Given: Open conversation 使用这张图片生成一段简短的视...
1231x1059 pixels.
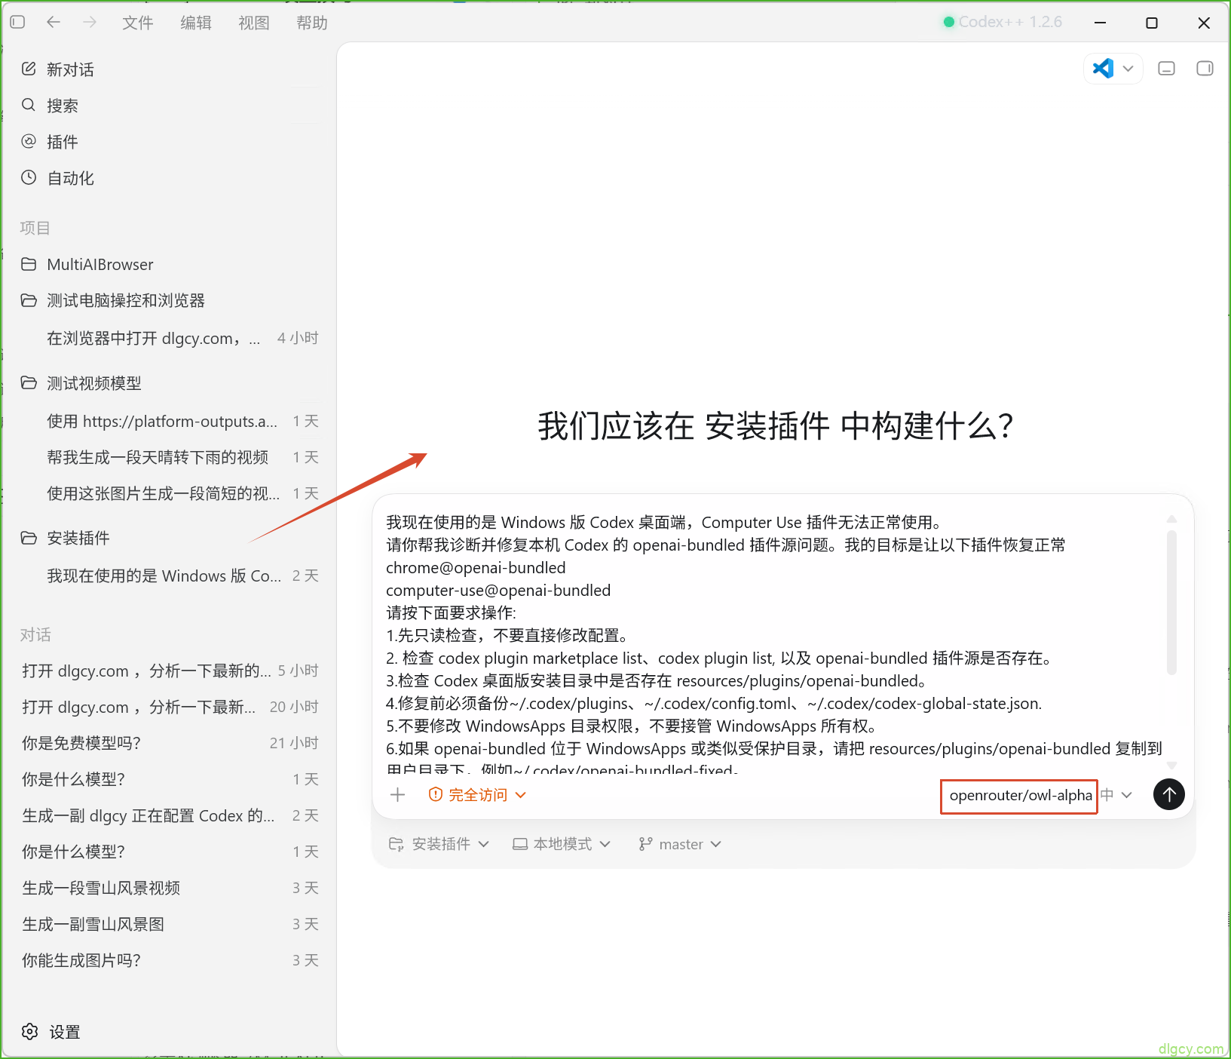Looking at the screenshot, I should [170, 493].
